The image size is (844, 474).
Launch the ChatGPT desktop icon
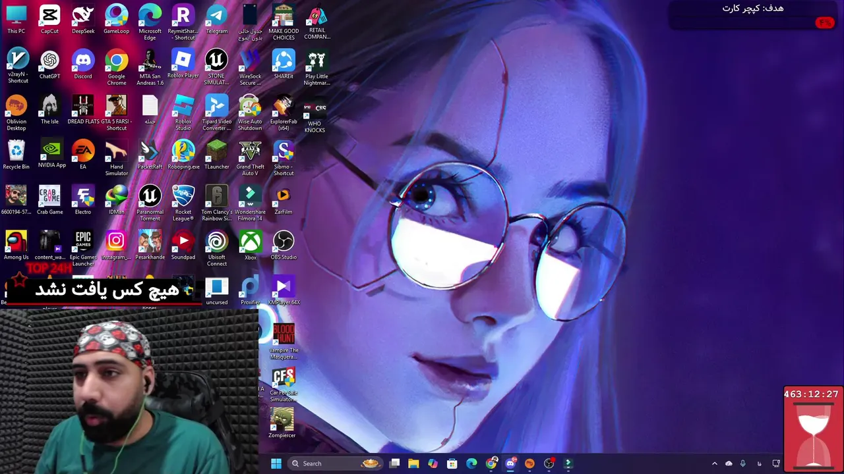(x=49, y=65)
